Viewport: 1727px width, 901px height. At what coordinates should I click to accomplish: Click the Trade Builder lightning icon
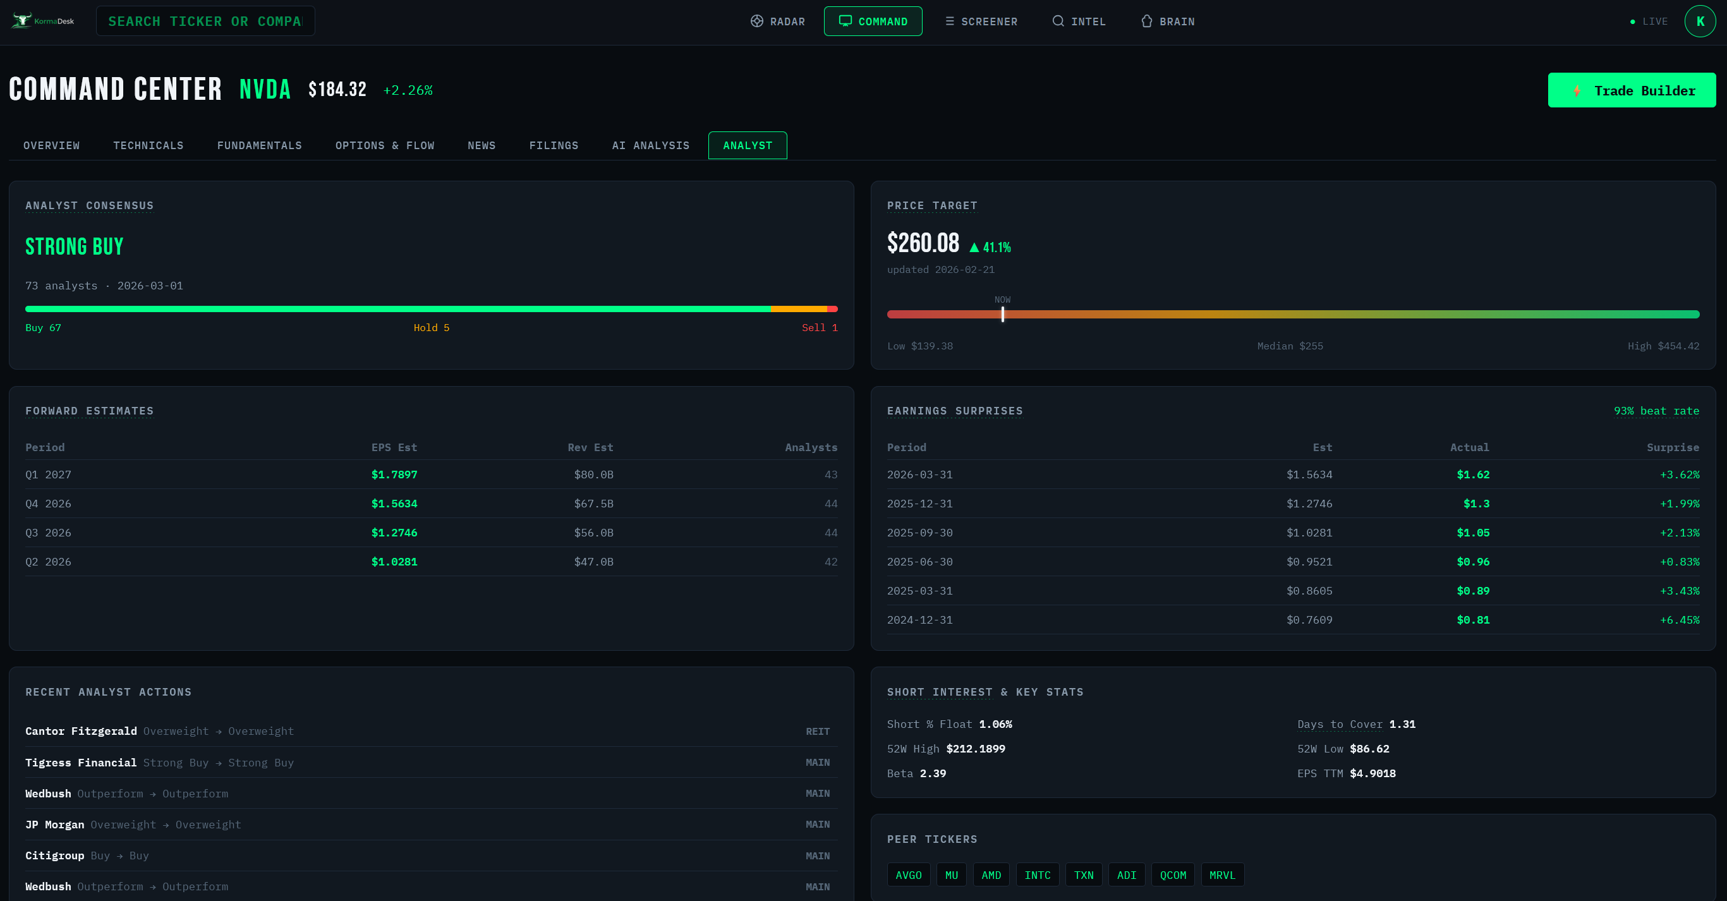1577,90
